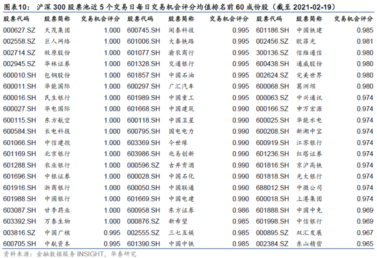Click stock name 葛洲坝
Screen dimensions: 377x258
point(306,86)
